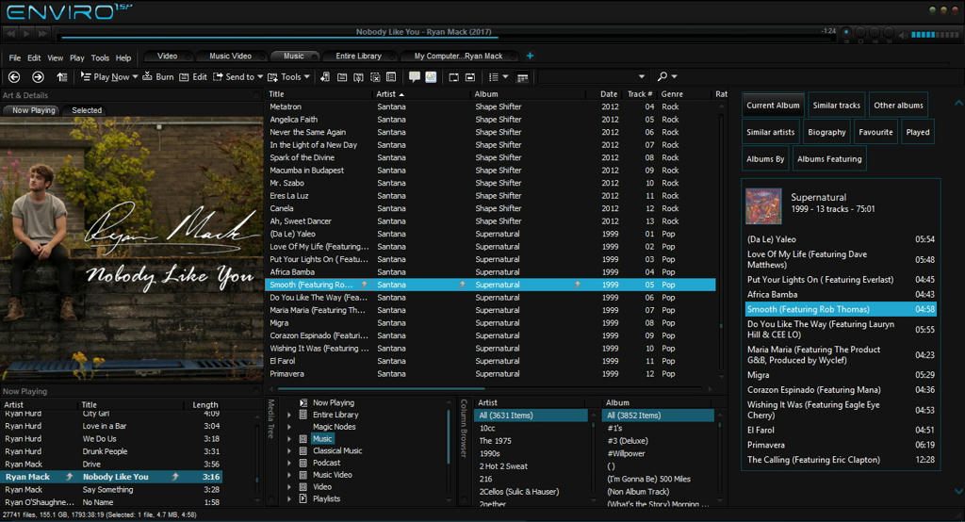The width and height of the screenshot is (965, 522).
Task: Click the Burn disc button
Action: pyautogui.click(x=158, y=77)
